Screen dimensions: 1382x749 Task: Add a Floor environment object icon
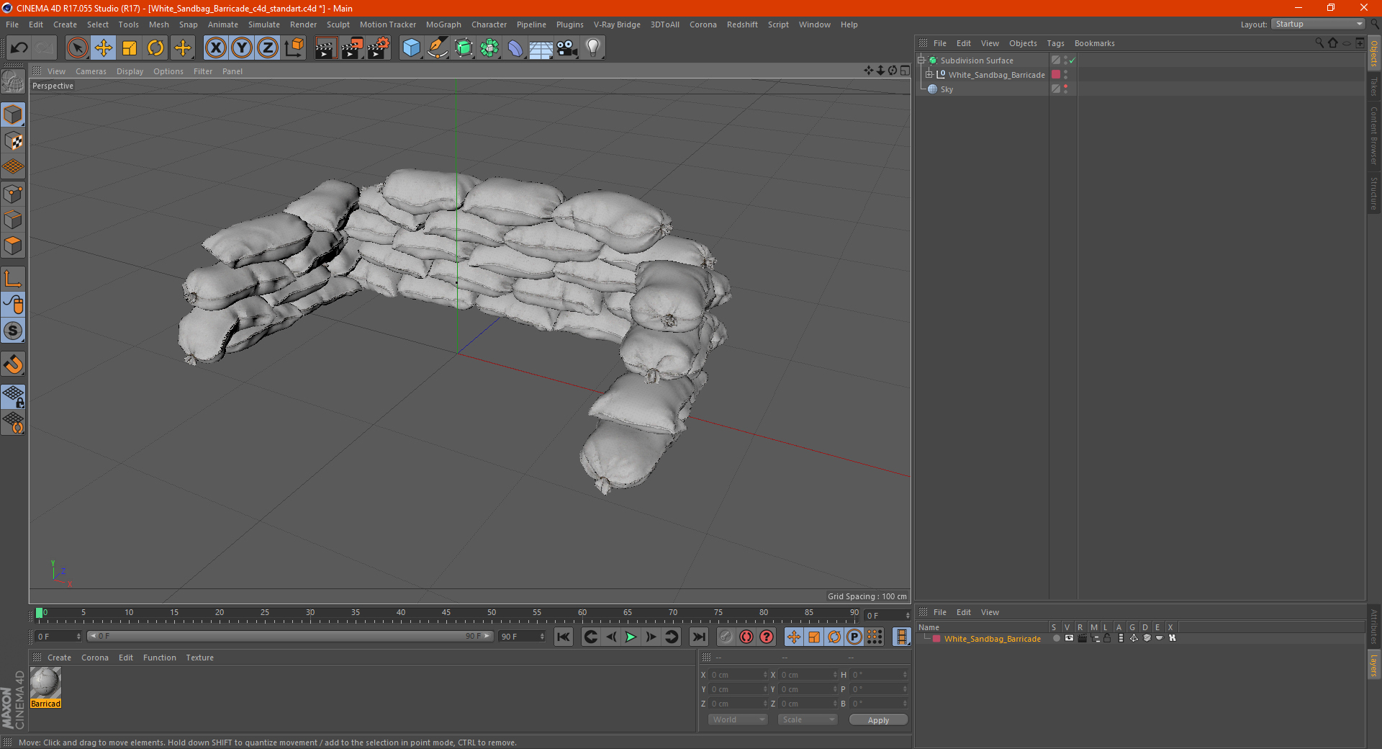(x=541, y=48)
